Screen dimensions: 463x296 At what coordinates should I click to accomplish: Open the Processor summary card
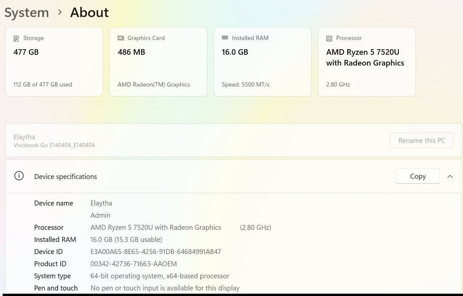pyautogui.click(x=367, y=62)
